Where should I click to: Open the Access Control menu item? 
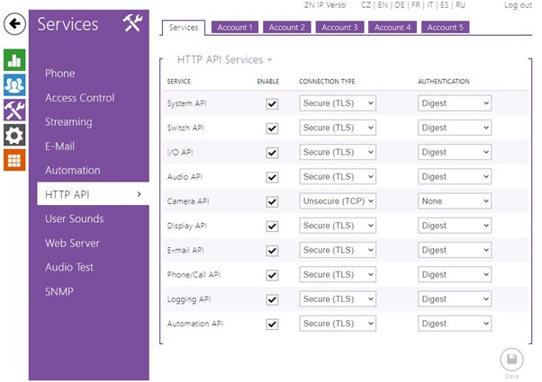[79, 98]
